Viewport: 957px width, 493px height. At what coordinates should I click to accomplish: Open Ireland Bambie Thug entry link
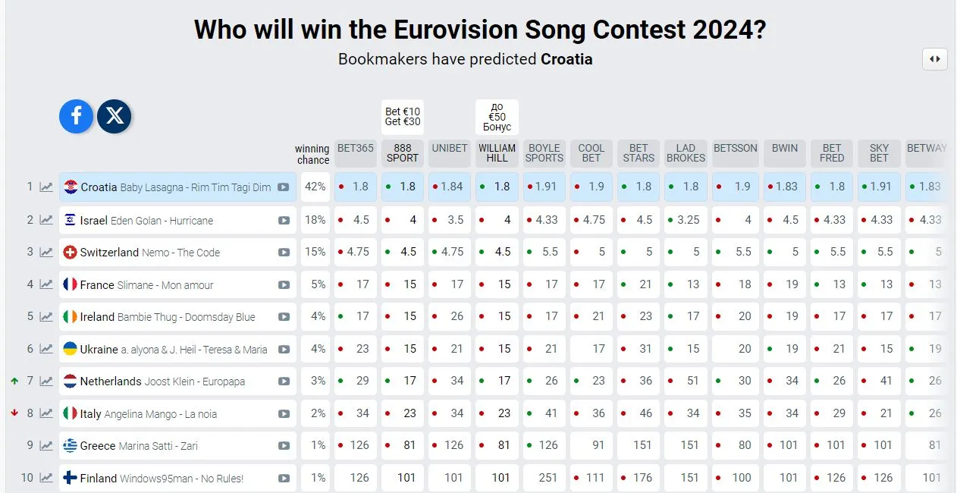(168, 317)
